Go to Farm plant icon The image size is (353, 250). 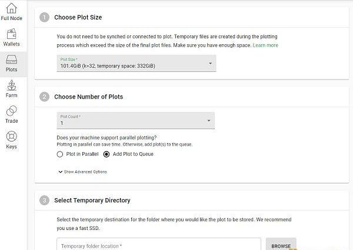tap(12, 85)
